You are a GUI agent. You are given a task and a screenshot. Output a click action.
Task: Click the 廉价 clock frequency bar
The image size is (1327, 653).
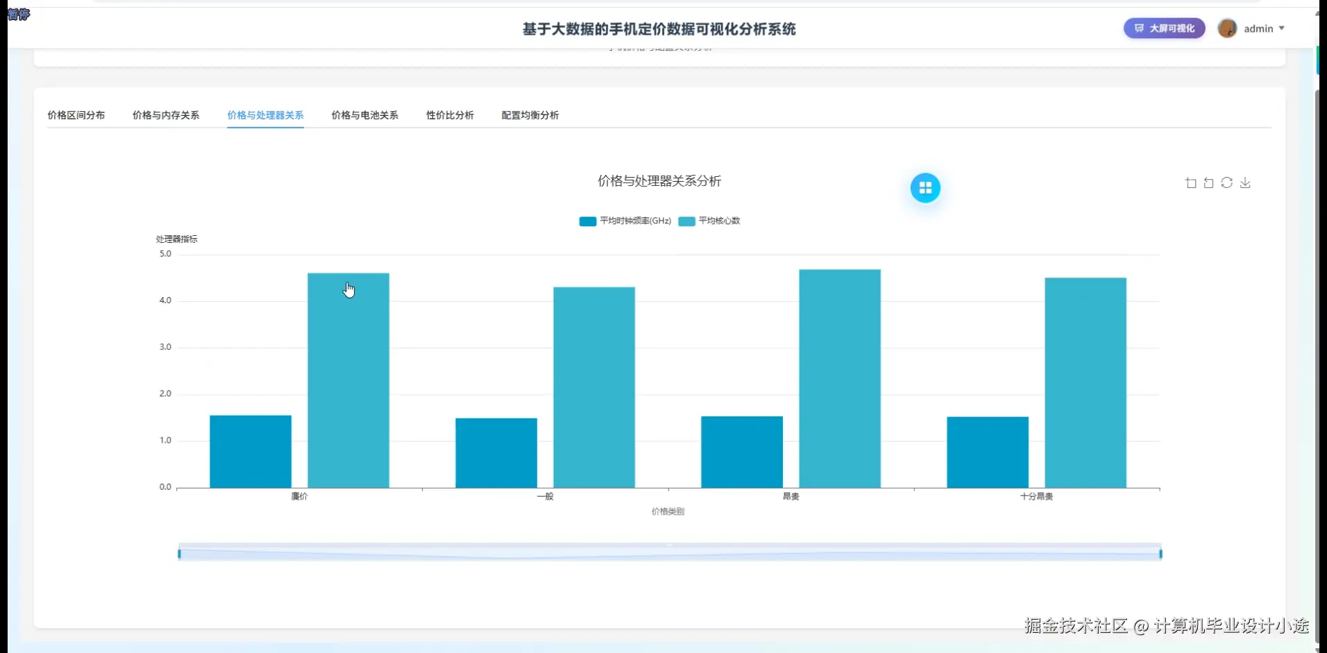(x=251, y=452)
